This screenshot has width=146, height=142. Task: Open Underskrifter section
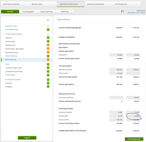[10, 75]
